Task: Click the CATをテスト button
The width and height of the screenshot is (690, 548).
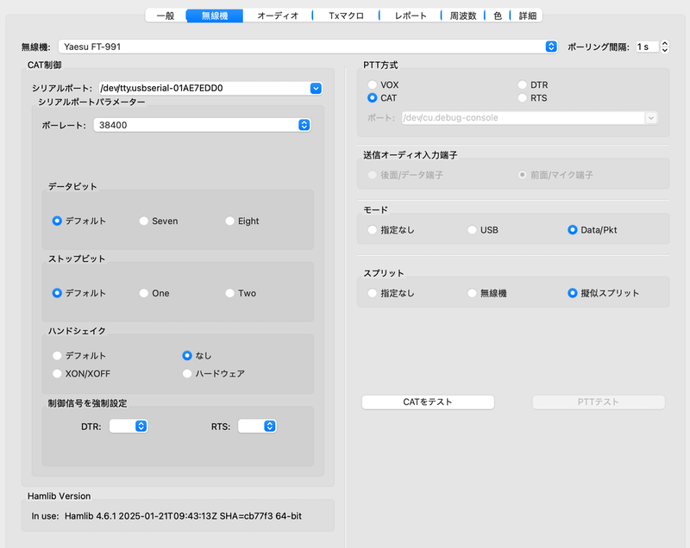Action: 428,402
